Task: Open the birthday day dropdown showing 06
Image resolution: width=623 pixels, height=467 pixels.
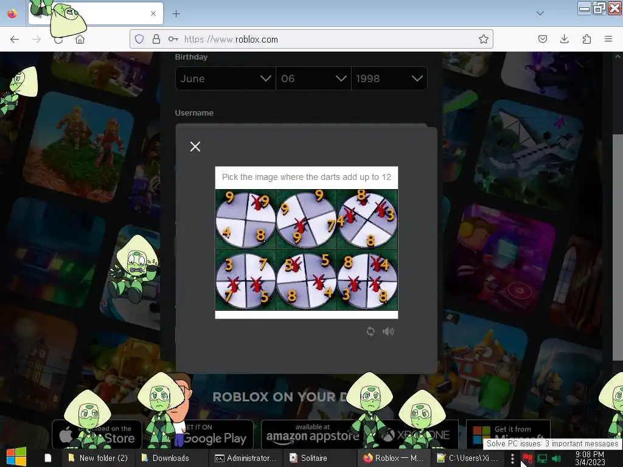Action: coord(313,78)
